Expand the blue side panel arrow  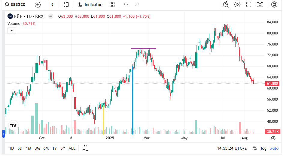[x=3, y=134]
